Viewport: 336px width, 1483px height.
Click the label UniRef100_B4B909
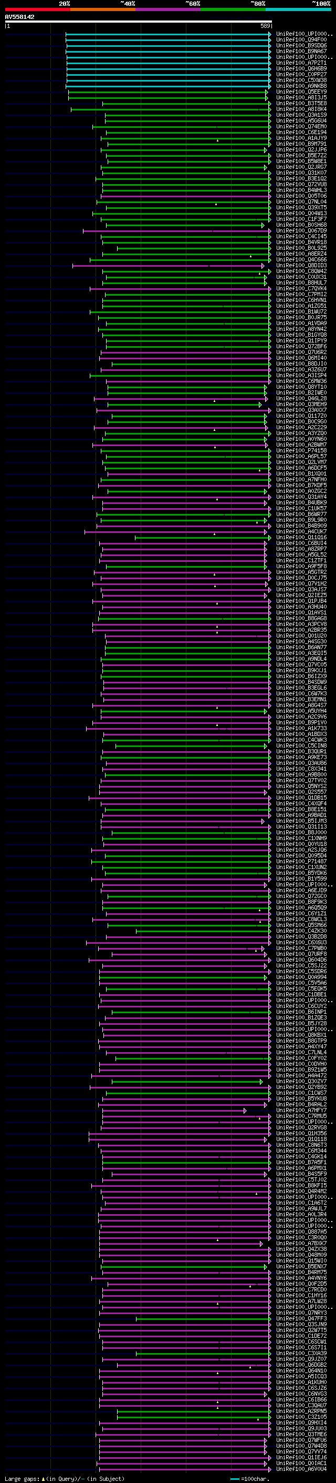[x=301, y=526]
